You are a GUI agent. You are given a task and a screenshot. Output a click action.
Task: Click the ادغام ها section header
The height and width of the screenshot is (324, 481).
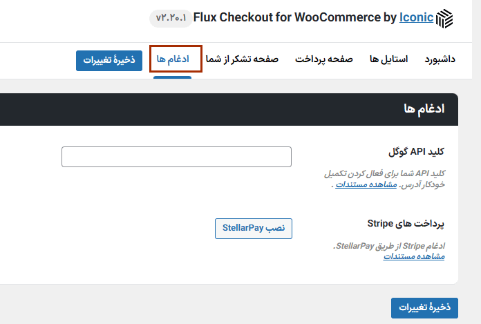[x=423, y=109]
